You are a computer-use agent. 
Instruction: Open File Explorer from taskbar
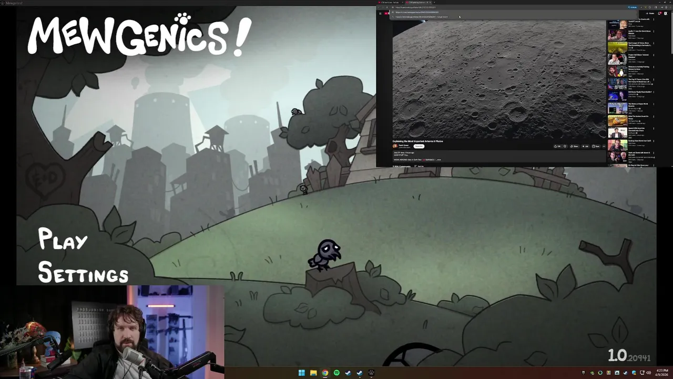click(313, 373)
